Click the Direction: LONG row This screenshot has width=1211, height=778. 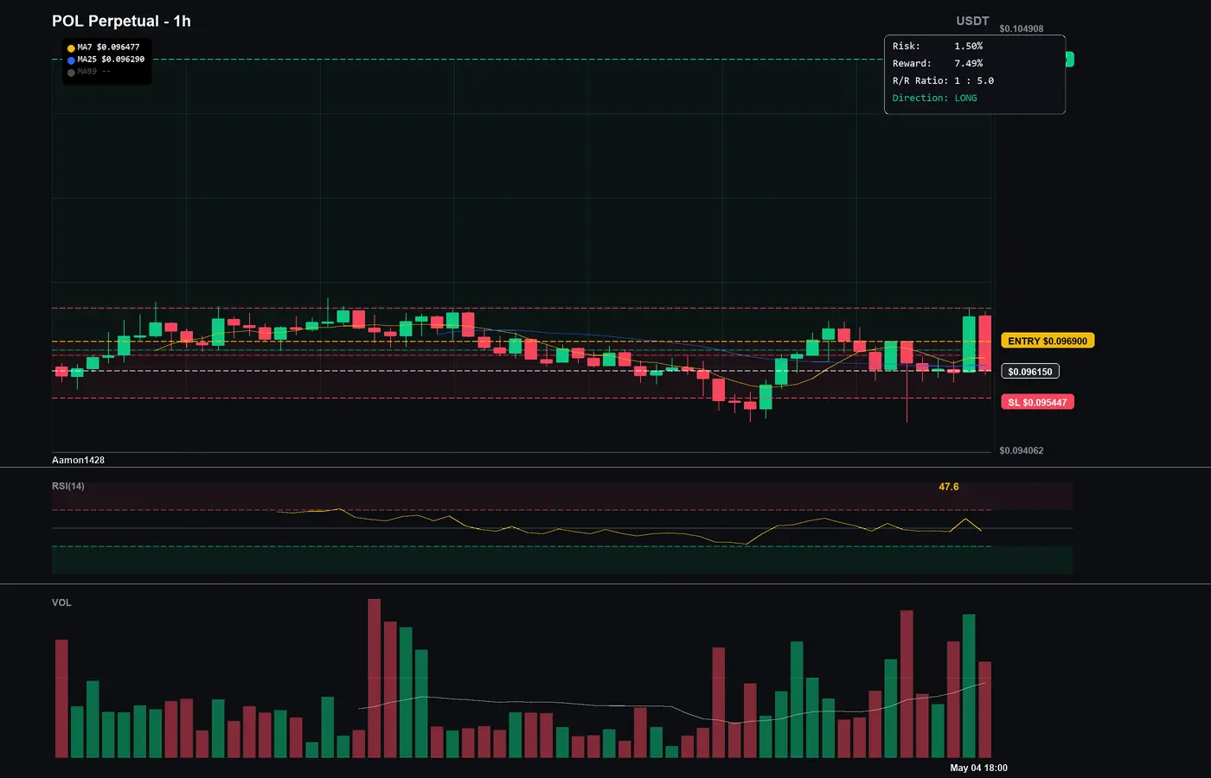[x=934, y=98]
